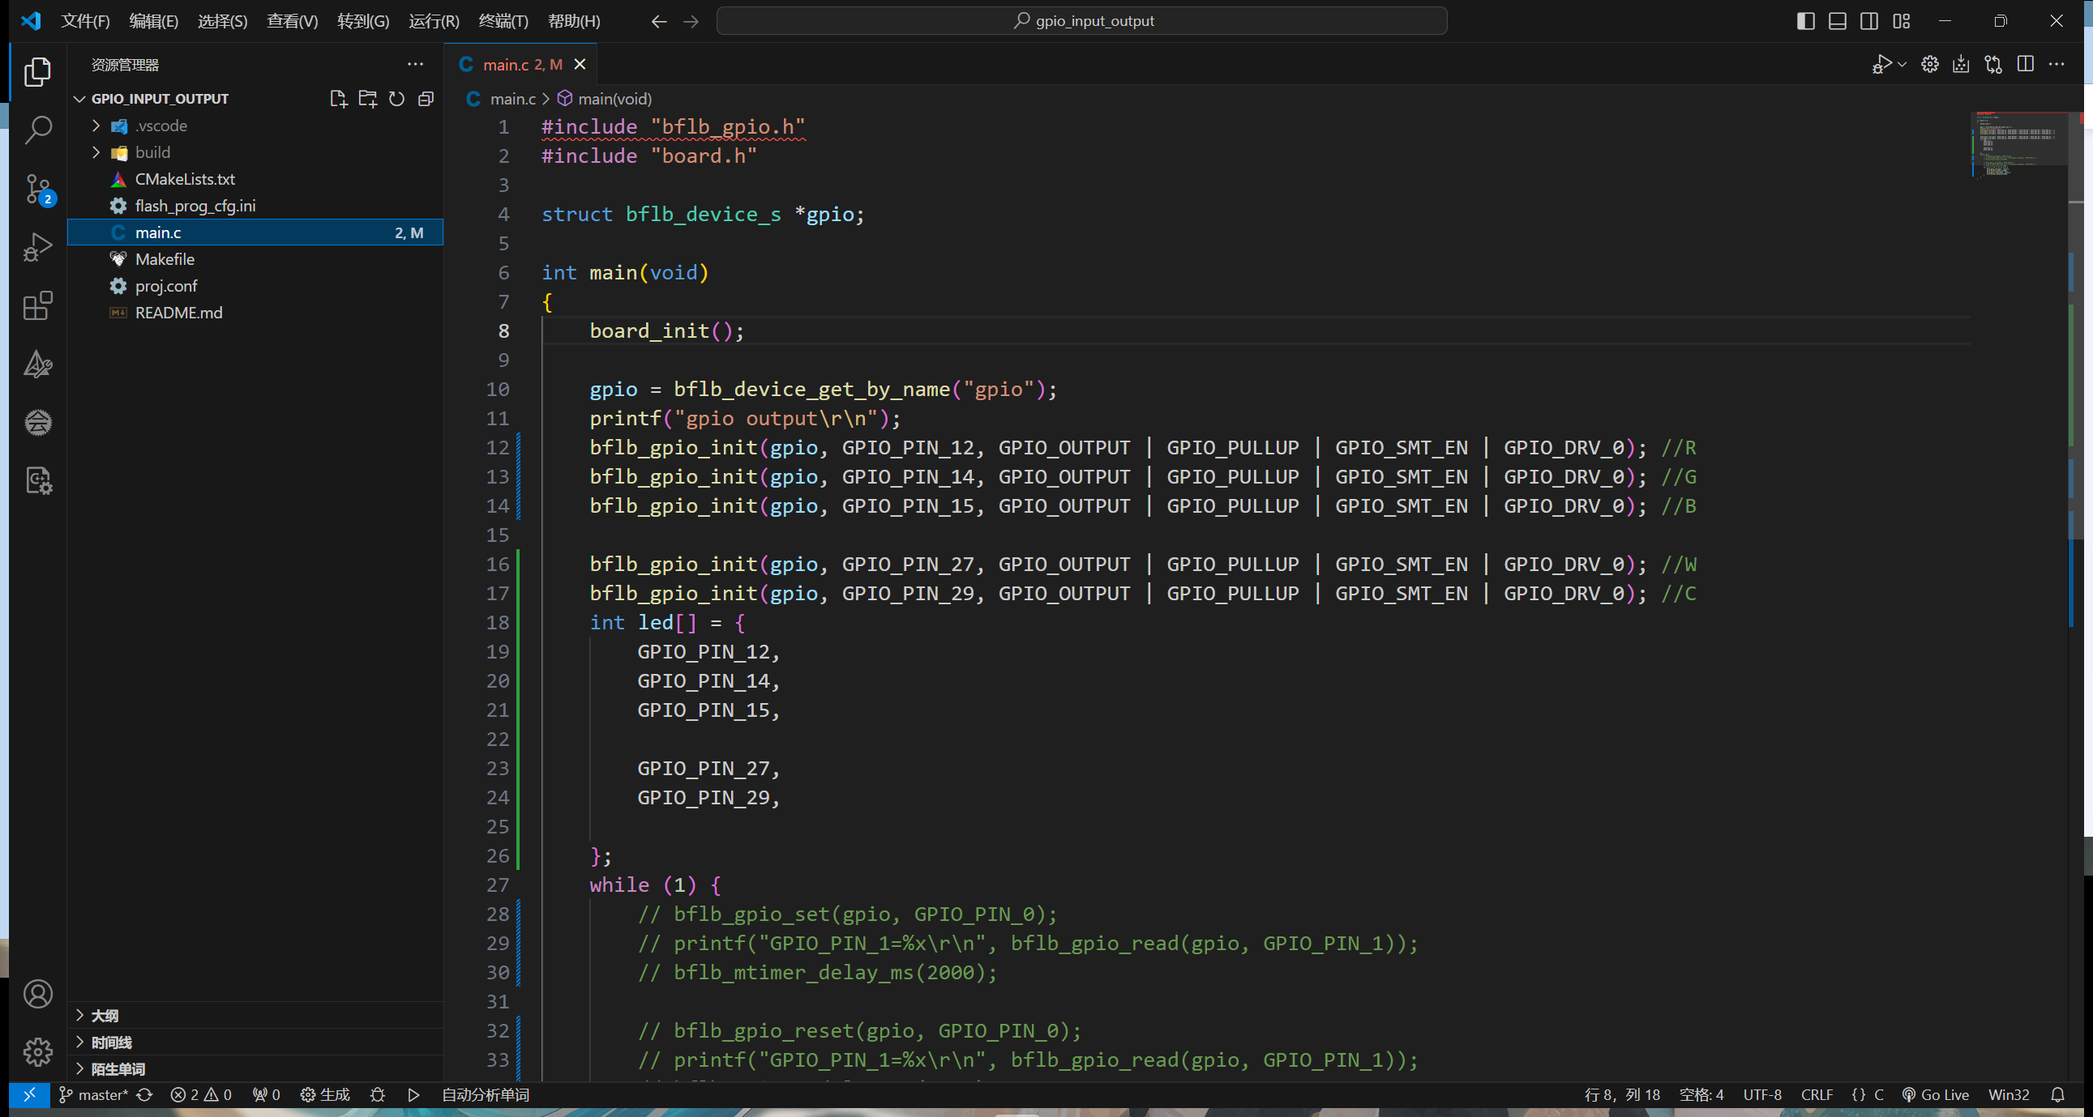Create a new folder in explorer header

367,99
